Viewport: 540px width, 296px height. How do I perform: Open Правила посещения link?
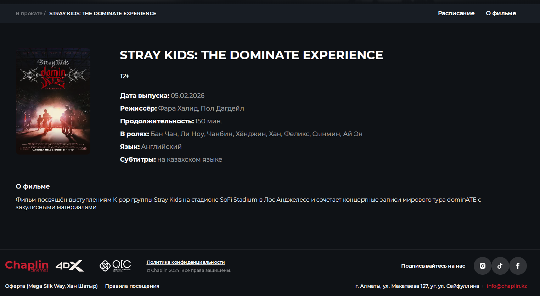[x=132, y=286]
